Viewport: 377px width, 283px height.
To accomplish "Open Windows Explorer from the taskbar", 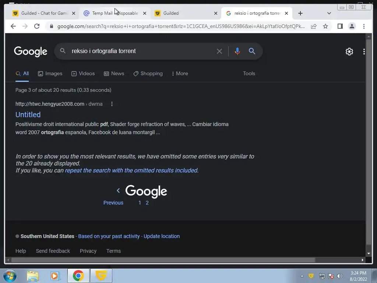I will [x=33, y=276].
